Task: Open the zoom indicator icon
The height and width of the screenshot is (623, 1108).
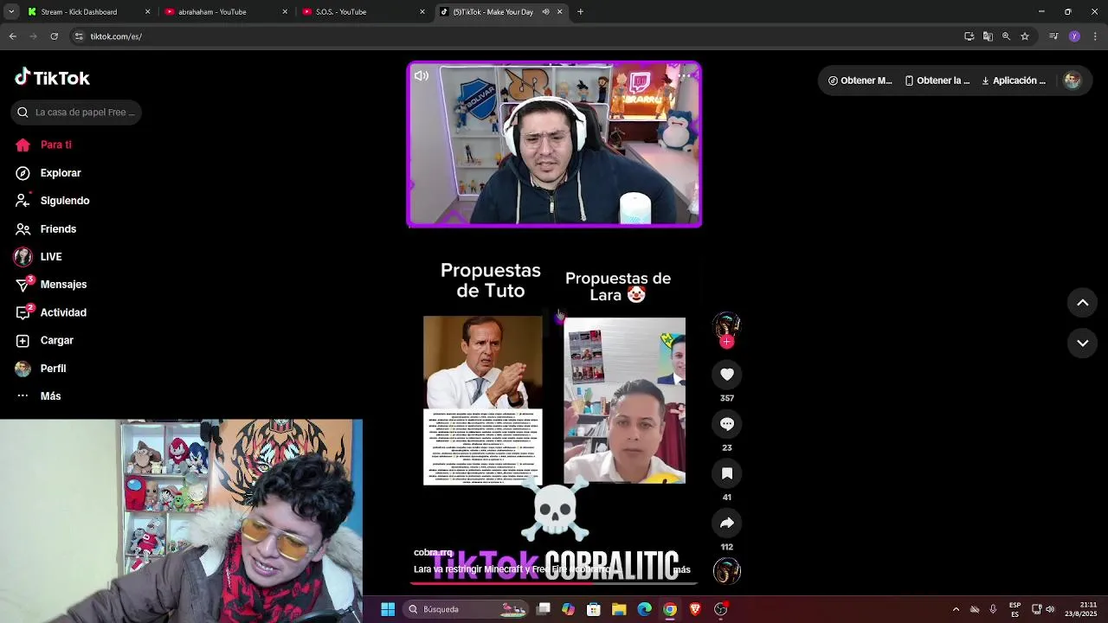Action: tap(1006, 36)
